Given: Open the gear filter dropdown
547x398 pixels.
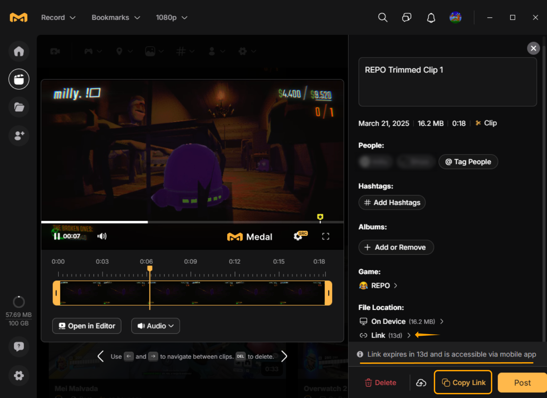Looking at the screenshot, I should pos(247,51).
